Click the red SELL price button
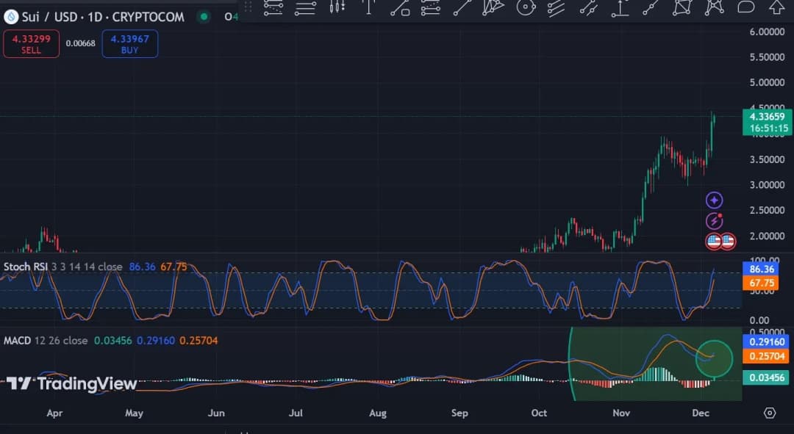This screenshot has height=434, width=794. [x=31, y=44]
